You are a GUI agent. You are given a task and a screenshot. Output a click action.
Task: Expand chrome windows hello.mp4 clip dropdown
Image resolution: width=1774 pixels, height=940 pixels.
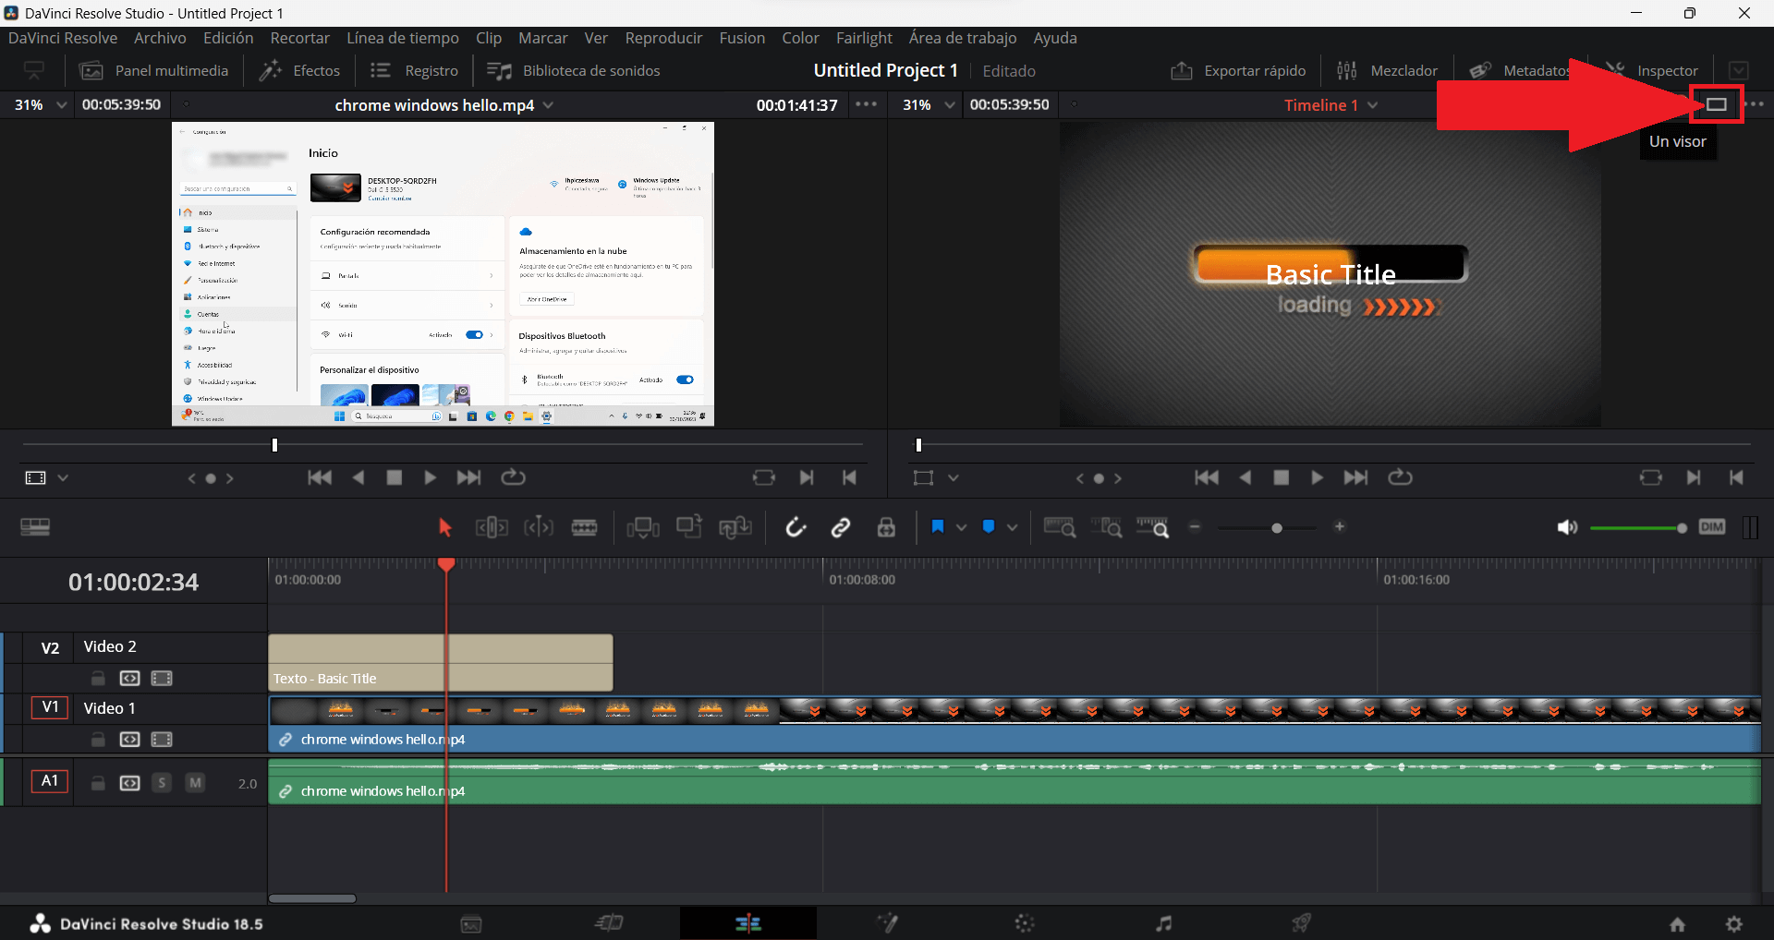coord(548,105)
